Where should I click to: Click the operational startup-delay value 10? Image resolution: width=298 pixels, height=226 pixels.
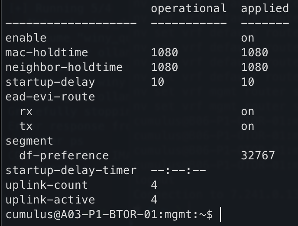[x=158, y=82]
